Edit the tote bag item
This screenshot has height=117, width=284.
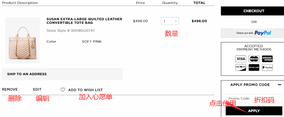(37, 90)
